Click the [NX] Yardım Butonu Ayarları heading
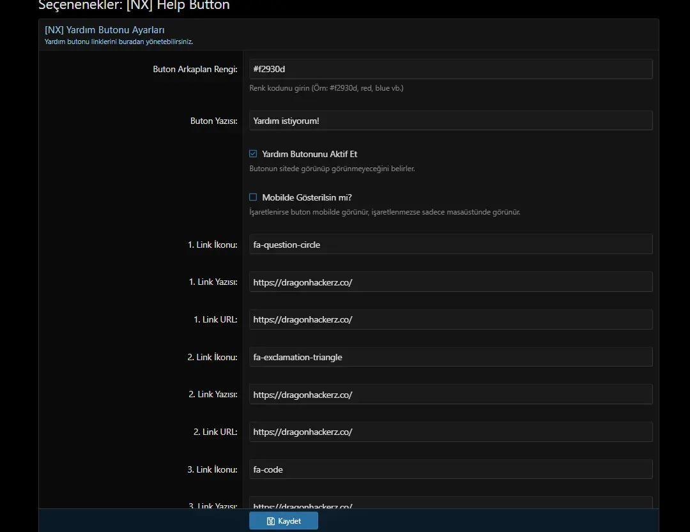This screenshot has height=532, width=690. tap(105, 29)
